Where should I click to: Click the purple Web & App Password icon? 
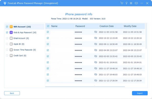(11, 32)
